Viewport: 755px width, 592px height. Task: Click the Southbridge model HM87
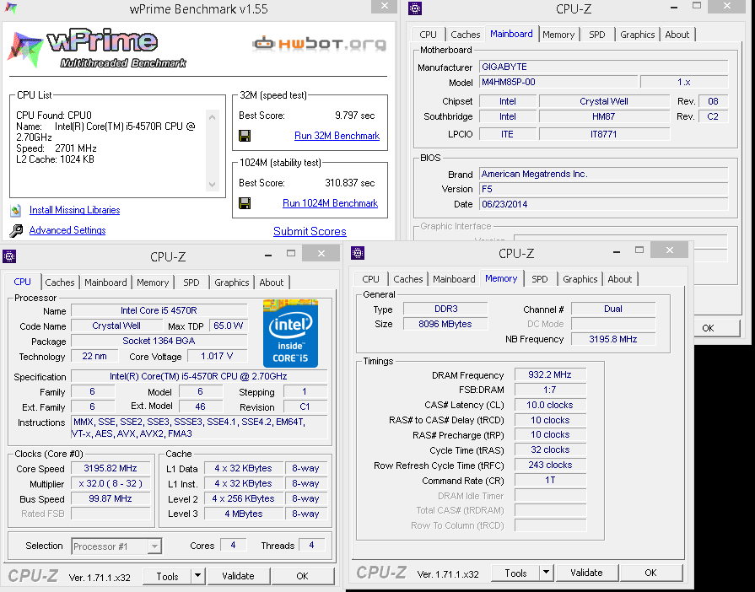604,116
